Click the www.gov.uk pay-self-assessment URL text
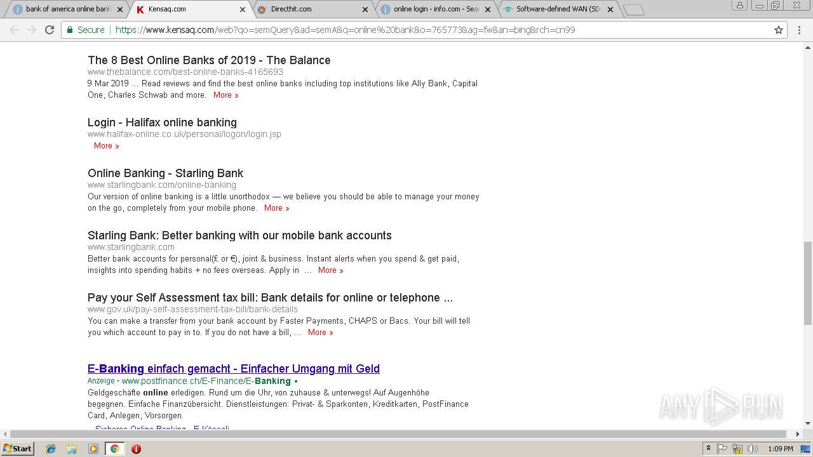The height and width of the screenshot is (457, 813). click(x=192, y=310)
